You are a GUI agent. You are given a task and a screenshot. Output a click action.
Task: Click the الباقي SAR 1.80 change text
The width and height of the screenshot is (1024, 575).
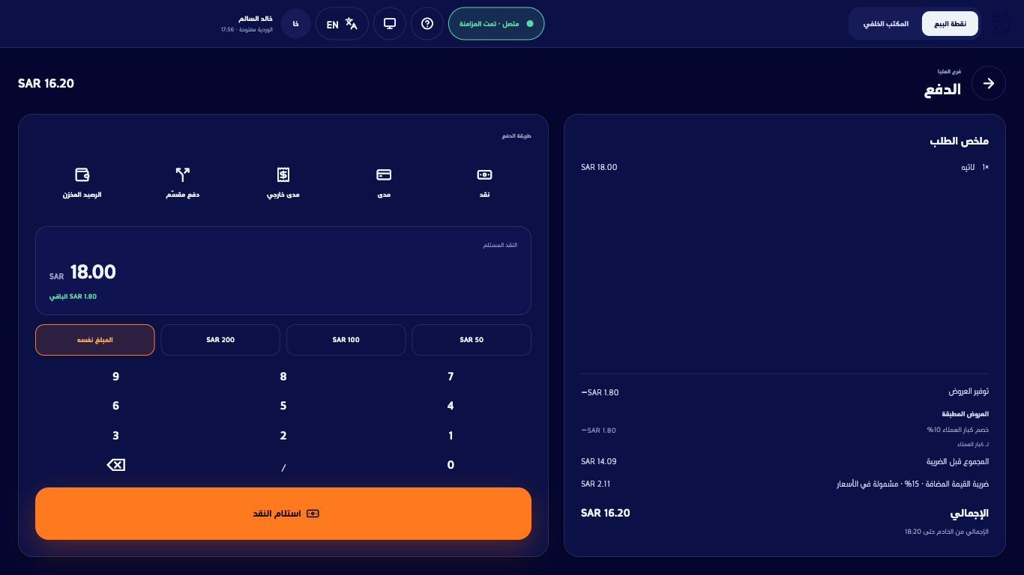tap(73, 296)
